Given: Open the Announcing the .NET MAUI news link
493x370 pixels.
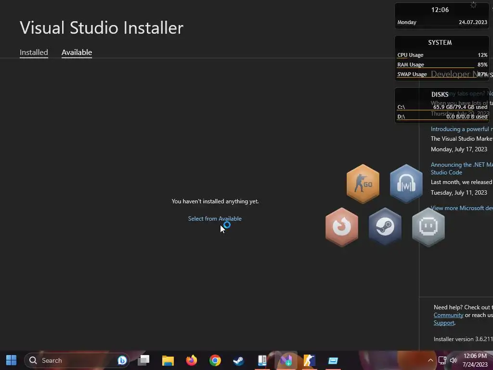Looking at the screenshot, I should click(x=462, y=169).
